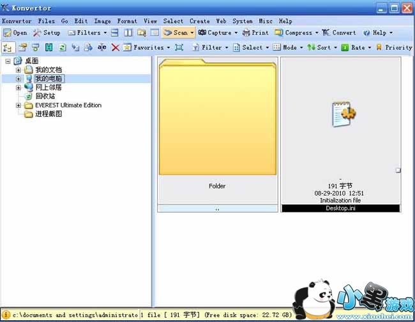Open the Go menu
The height and width of the screenshot is (322, 415).
click(x=64, y=21)
